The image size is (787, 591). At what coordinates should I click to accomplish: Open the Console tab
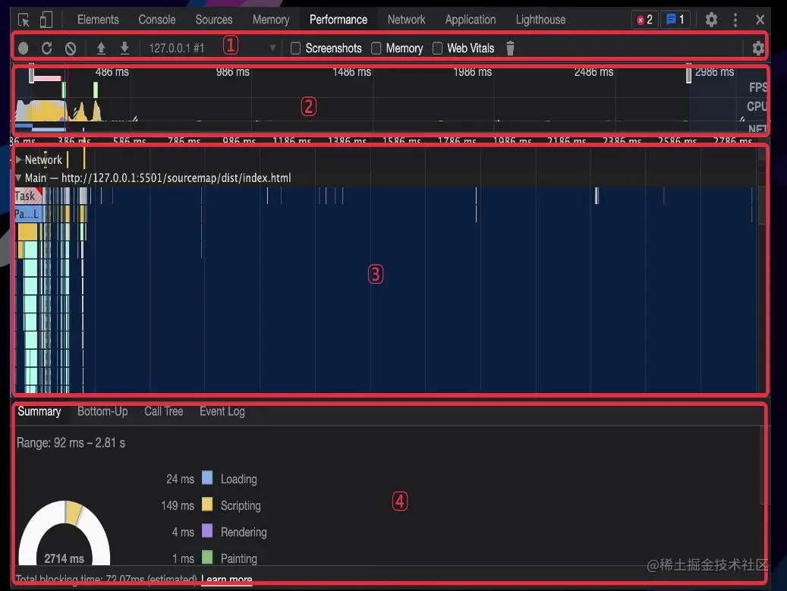point(157,20)
